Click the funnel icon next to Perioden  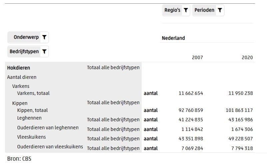pos(220,10)
